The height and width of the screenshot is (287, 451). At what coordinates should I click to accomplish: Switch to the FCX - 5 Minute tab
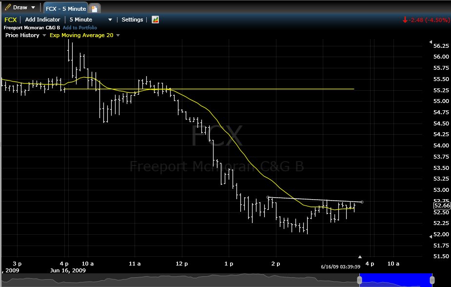(x=66, y=9)
